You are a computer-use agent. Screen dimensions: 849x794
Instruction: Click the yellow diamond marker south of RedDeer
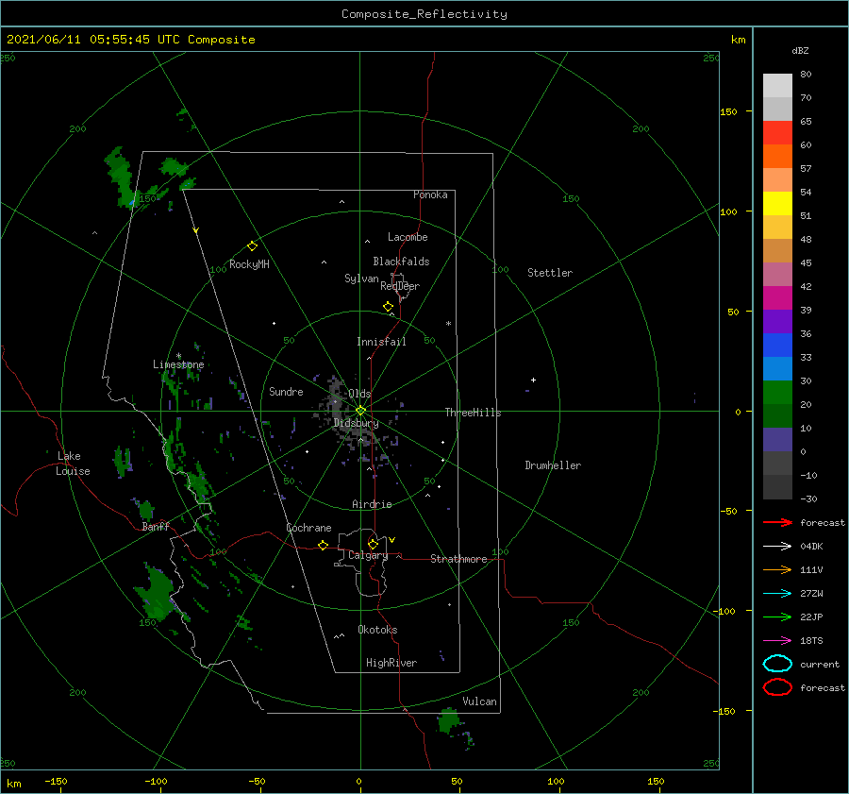pos(389,307)
